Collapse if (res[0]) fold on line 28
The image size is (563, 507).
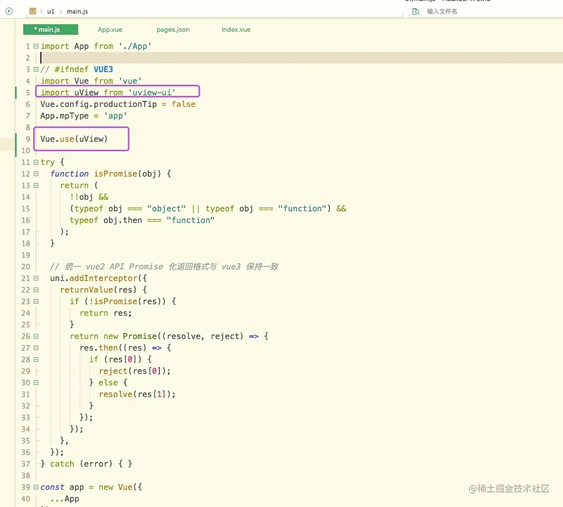(36, 359)
